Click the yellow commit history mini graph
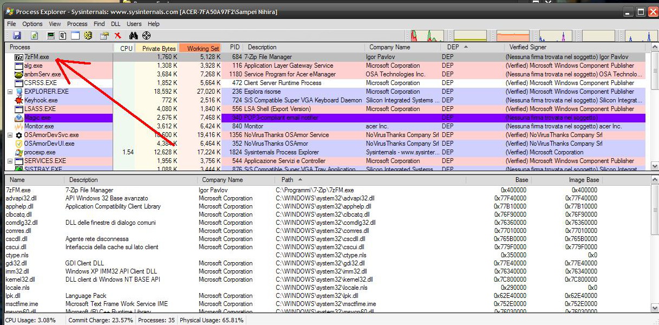 click(470, 36)
